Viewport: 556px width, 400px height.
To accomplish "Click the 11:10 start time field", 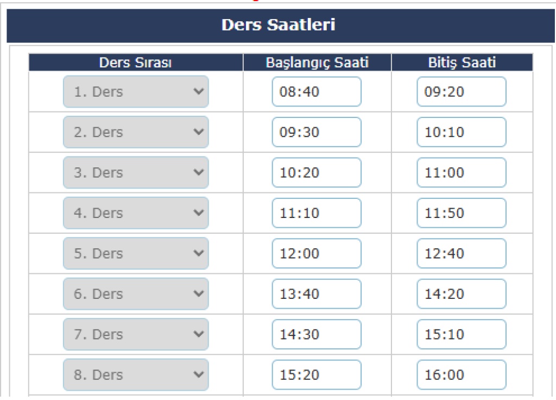I will (316, 213).
